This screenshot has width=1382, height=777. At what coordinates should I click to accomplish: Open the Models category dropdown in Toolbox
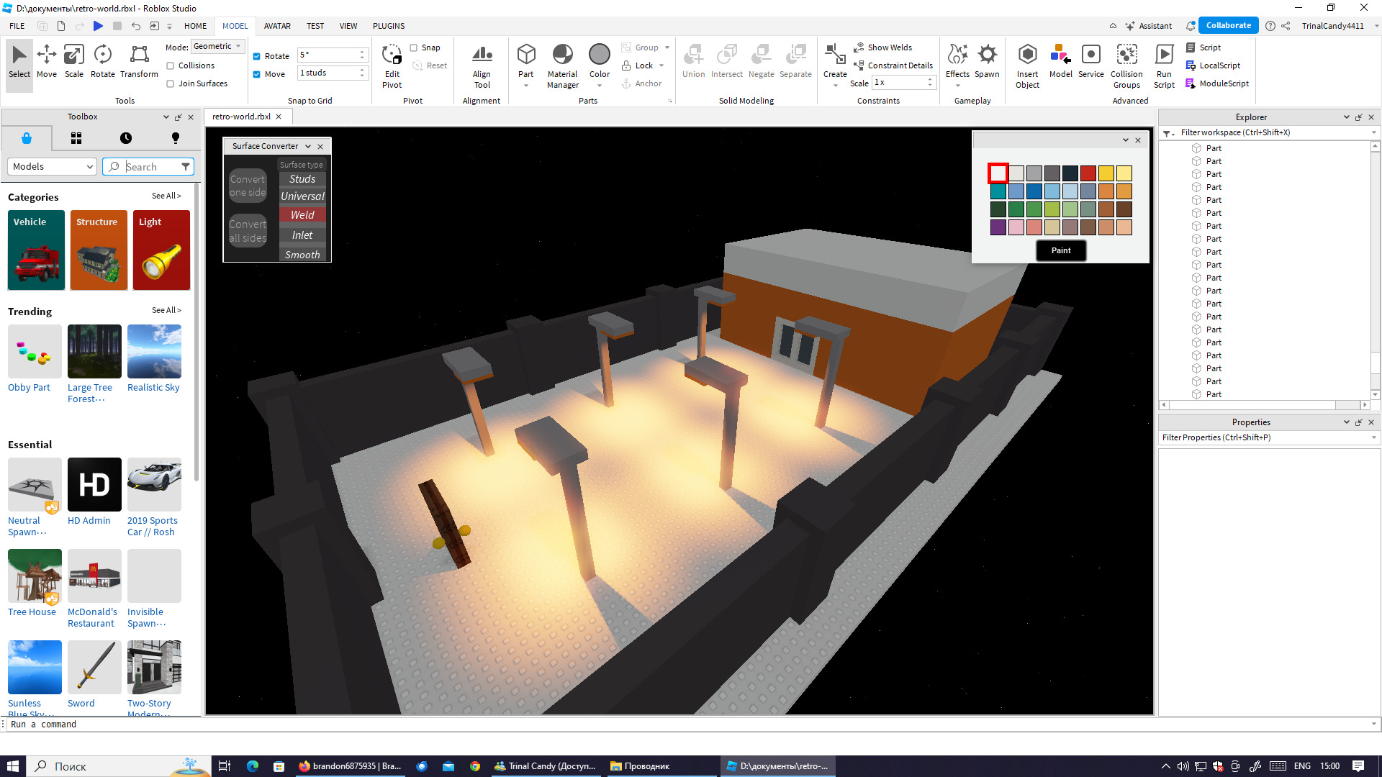(52, 166)
